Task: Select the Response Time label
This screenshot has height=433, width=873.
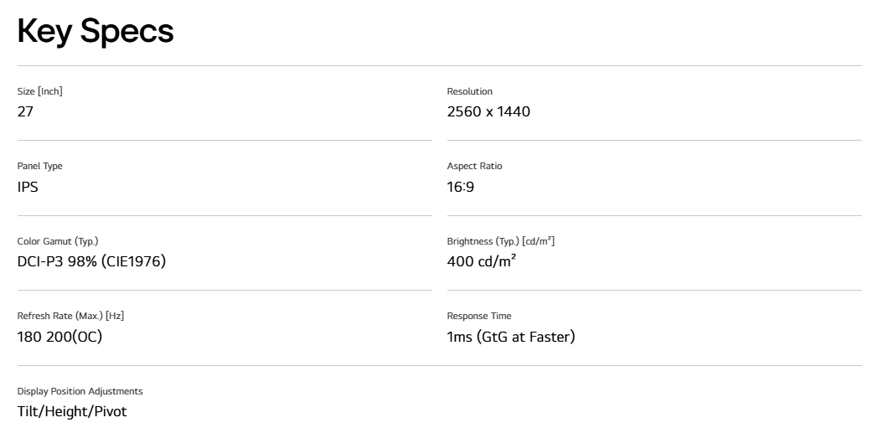Action: point(479,316)
